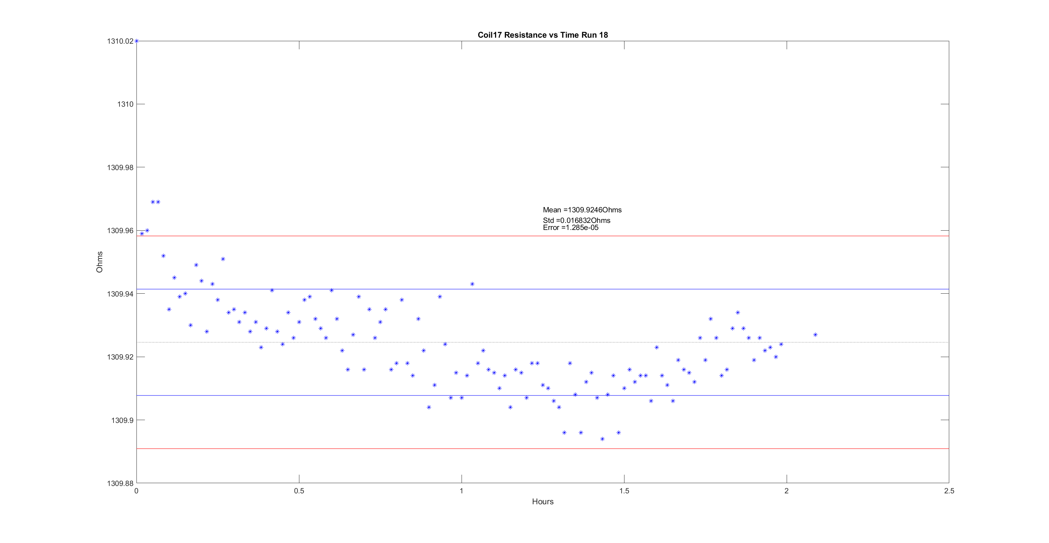Click the 'Std =0.016832Ohms' annotation text
This screenshot has width=1049, height=543.
point(576,220)
